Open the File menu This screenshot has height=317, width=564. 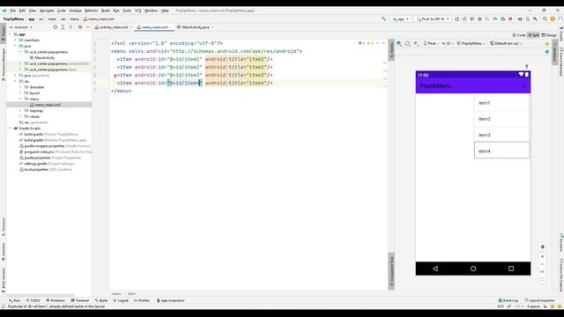(13, 11)
